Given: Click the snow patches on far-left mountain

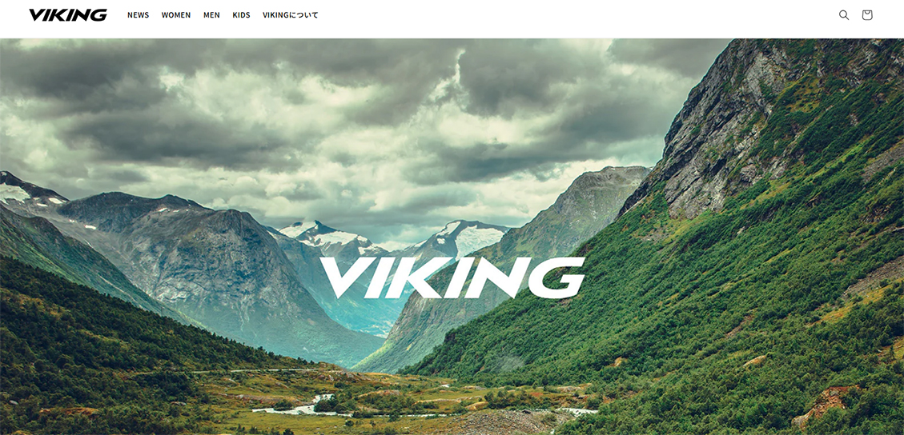Looking at the screenshot, I should pos(23,194).
